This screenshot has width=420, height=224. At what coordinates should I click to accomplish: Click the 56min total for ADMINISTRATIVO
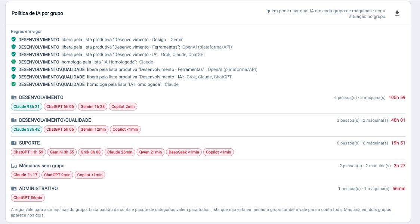point(399,189)
